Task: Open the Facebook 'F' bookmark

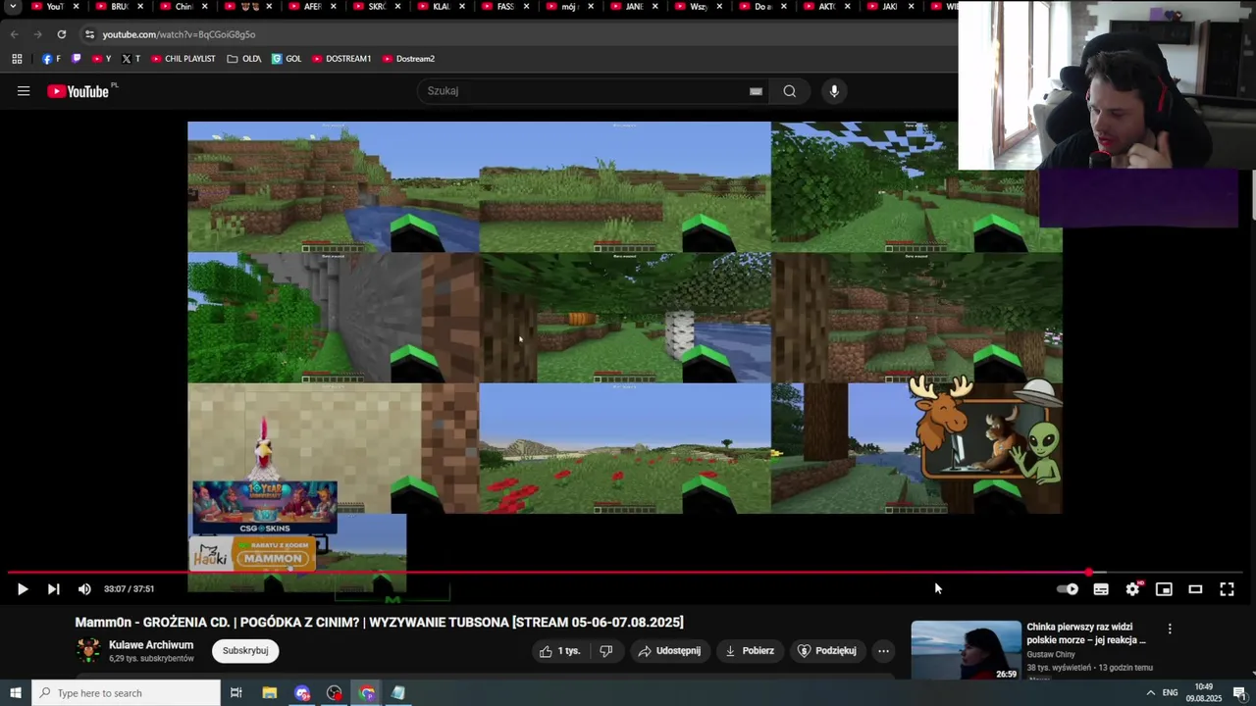Action: 51,59
